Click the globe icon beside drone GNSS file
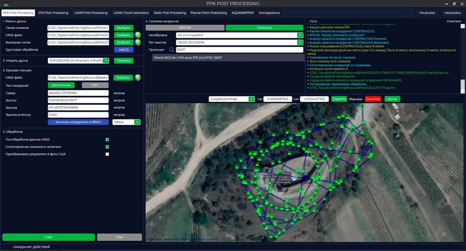Image resolution: width=466 pixels, height=251 pixels. coord(138,35)
